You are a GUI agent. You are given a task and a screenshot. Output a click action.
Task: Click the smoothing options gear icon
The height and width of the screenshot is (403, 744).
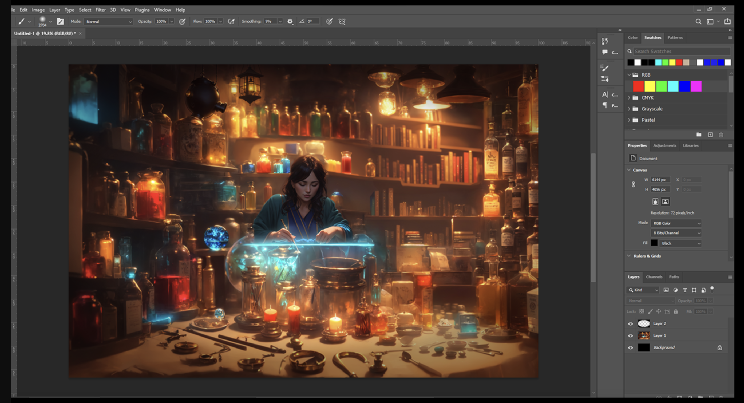click(290, 21)
